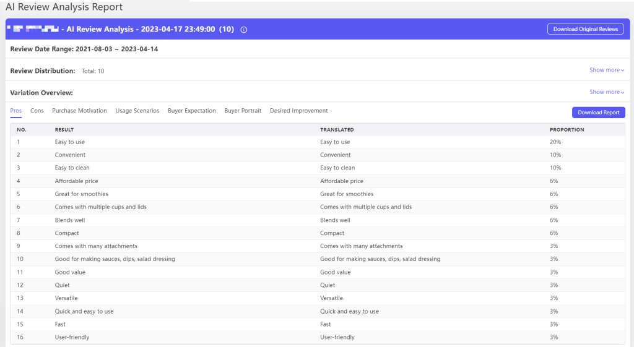
Task: Select 'Good for making sauces' in Result column
Action: (115, 259)
